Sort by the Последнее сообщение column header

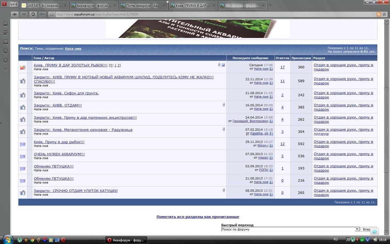coord(250,58)
